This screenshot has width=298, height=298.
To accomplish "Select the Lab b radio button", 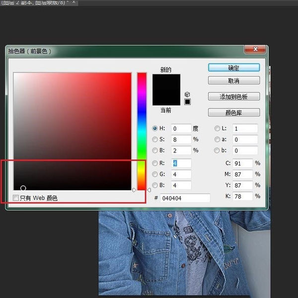I will tap(217, 150).
